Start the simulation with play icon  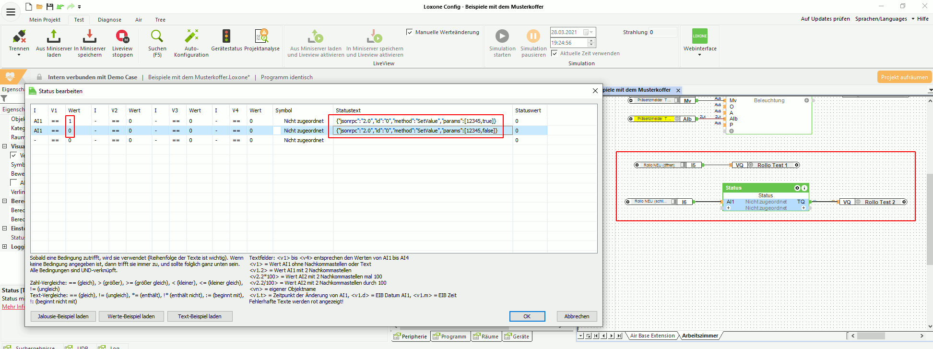502,36
